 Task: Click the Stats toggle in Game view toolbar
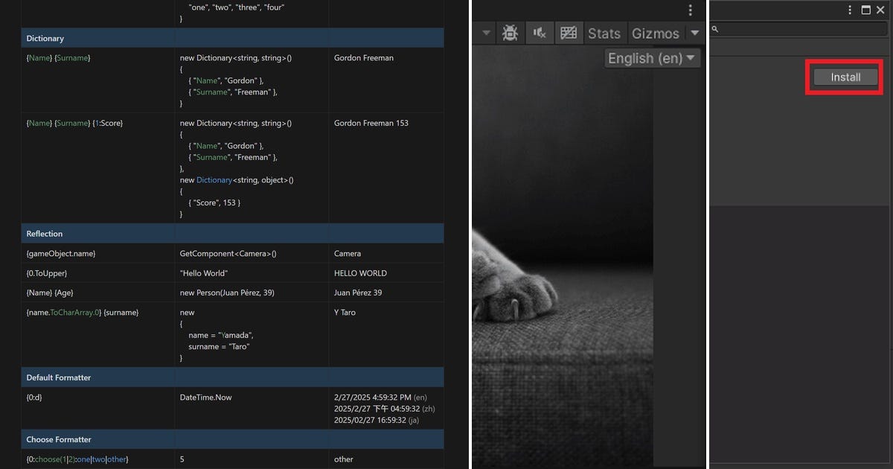point(604,33)
